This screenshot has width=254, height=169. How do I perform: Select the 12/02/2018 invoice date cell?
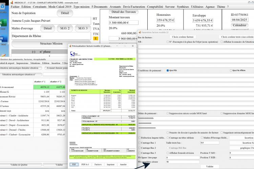(41, 101)
